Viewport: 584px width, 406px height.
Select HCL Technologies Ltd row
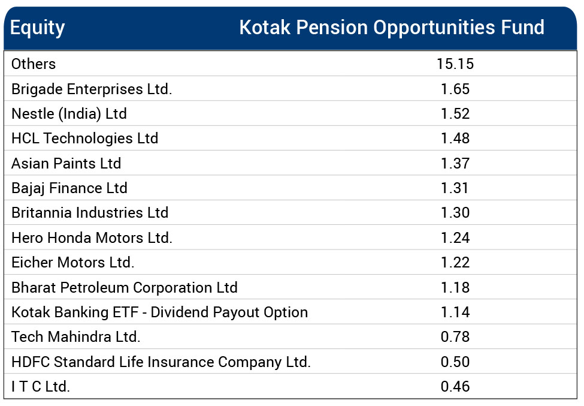84,139
